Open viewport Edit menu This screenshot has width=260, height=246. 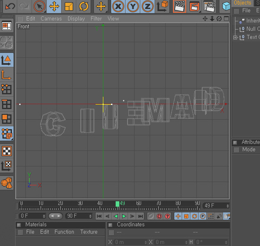point(30,18)
